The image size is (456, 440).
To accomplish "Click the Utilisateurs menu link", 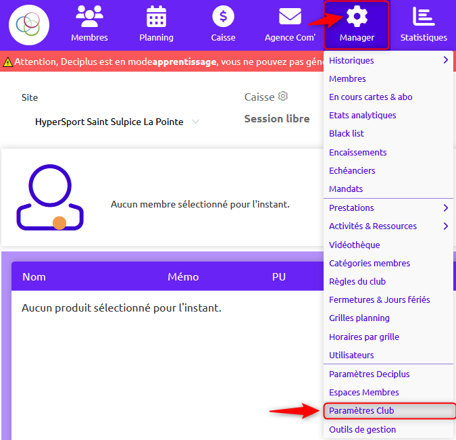I will tap(351, 355).
